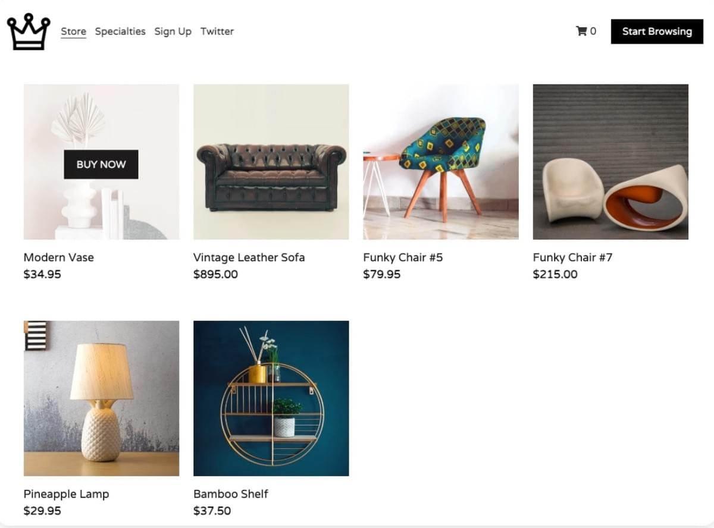Click the crown logo icon
Screen dimensions: 714x528
(29, 32)
